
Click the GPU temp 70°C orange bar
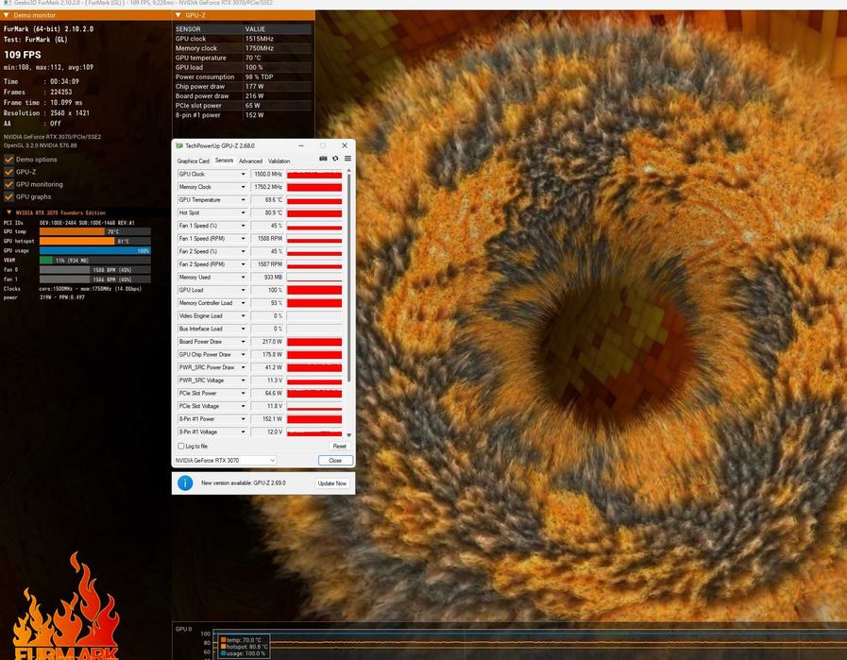pyautogui.click(x=72, y=231)
